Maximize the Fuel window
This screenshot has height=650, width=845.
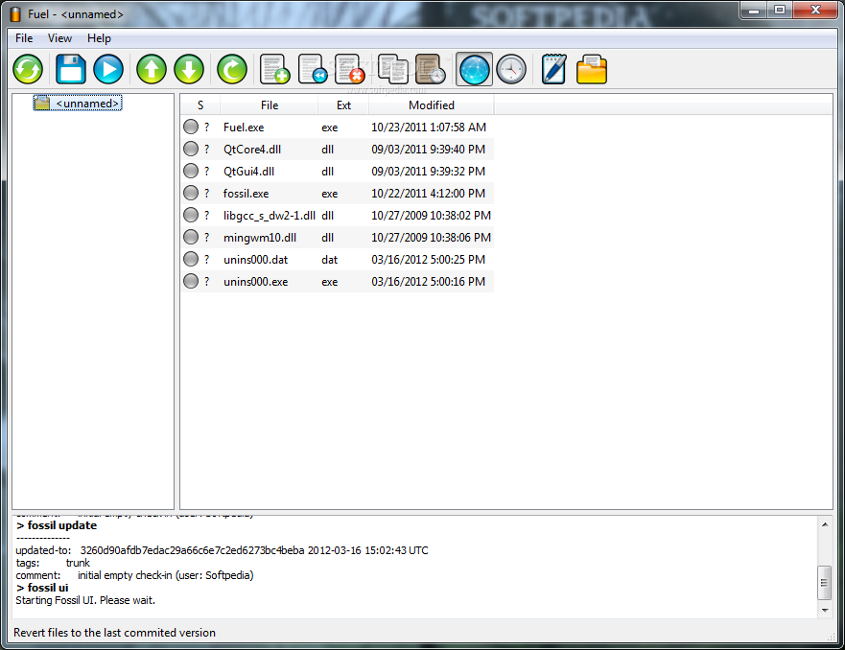(x=779, y=11)
